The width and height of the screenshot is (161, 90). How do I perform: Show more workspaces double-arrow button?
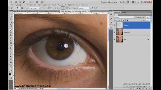[x=128, y=2]
